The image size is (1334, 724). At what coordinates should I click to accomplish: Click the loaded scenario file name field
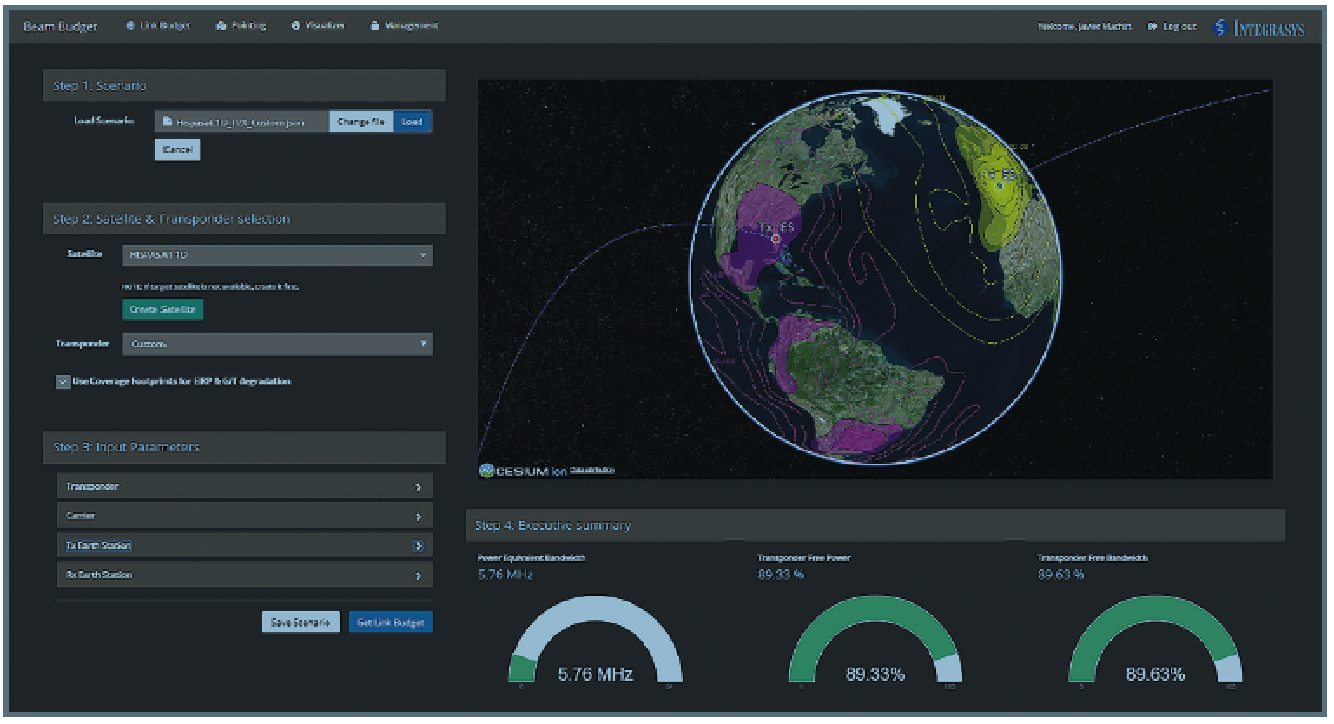point(242,122)
